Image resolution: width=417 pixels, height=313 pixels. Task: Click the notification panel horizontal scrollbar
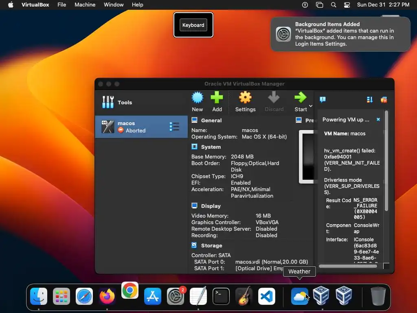(348, 266)
